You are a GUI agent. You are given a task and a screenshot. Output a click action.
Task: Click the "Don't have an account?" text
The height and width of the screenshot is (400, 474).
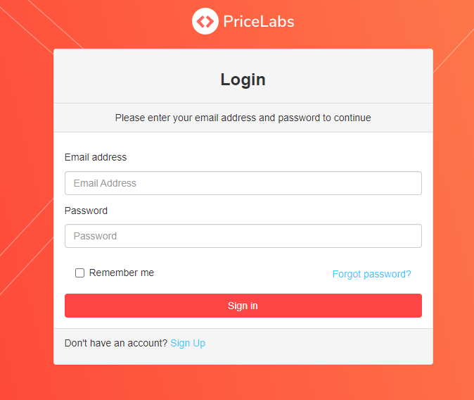[x=116, y=343]
